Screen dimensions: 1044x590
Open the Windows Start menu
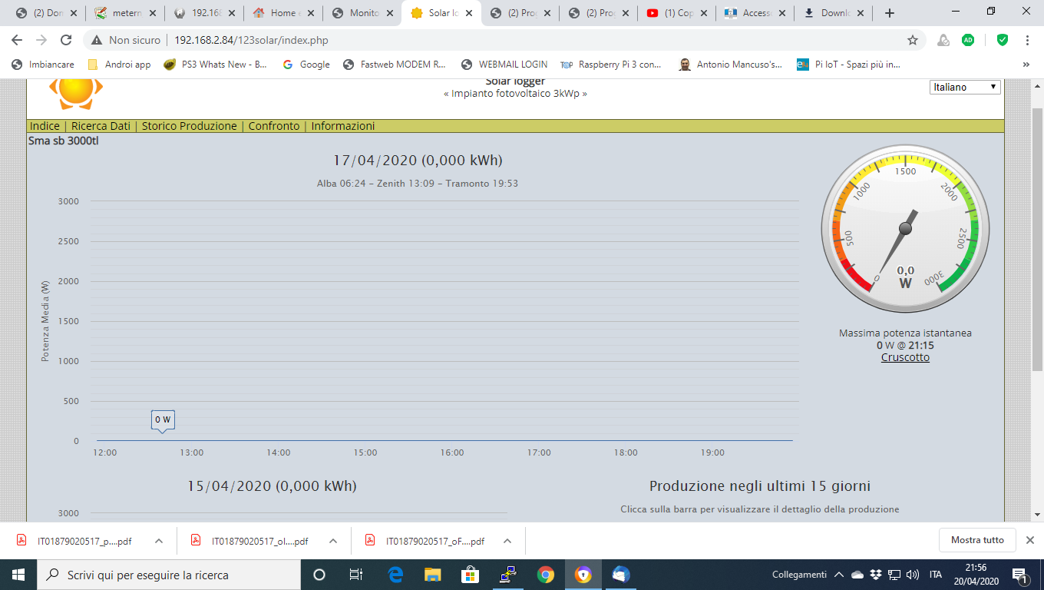point(18,575)
